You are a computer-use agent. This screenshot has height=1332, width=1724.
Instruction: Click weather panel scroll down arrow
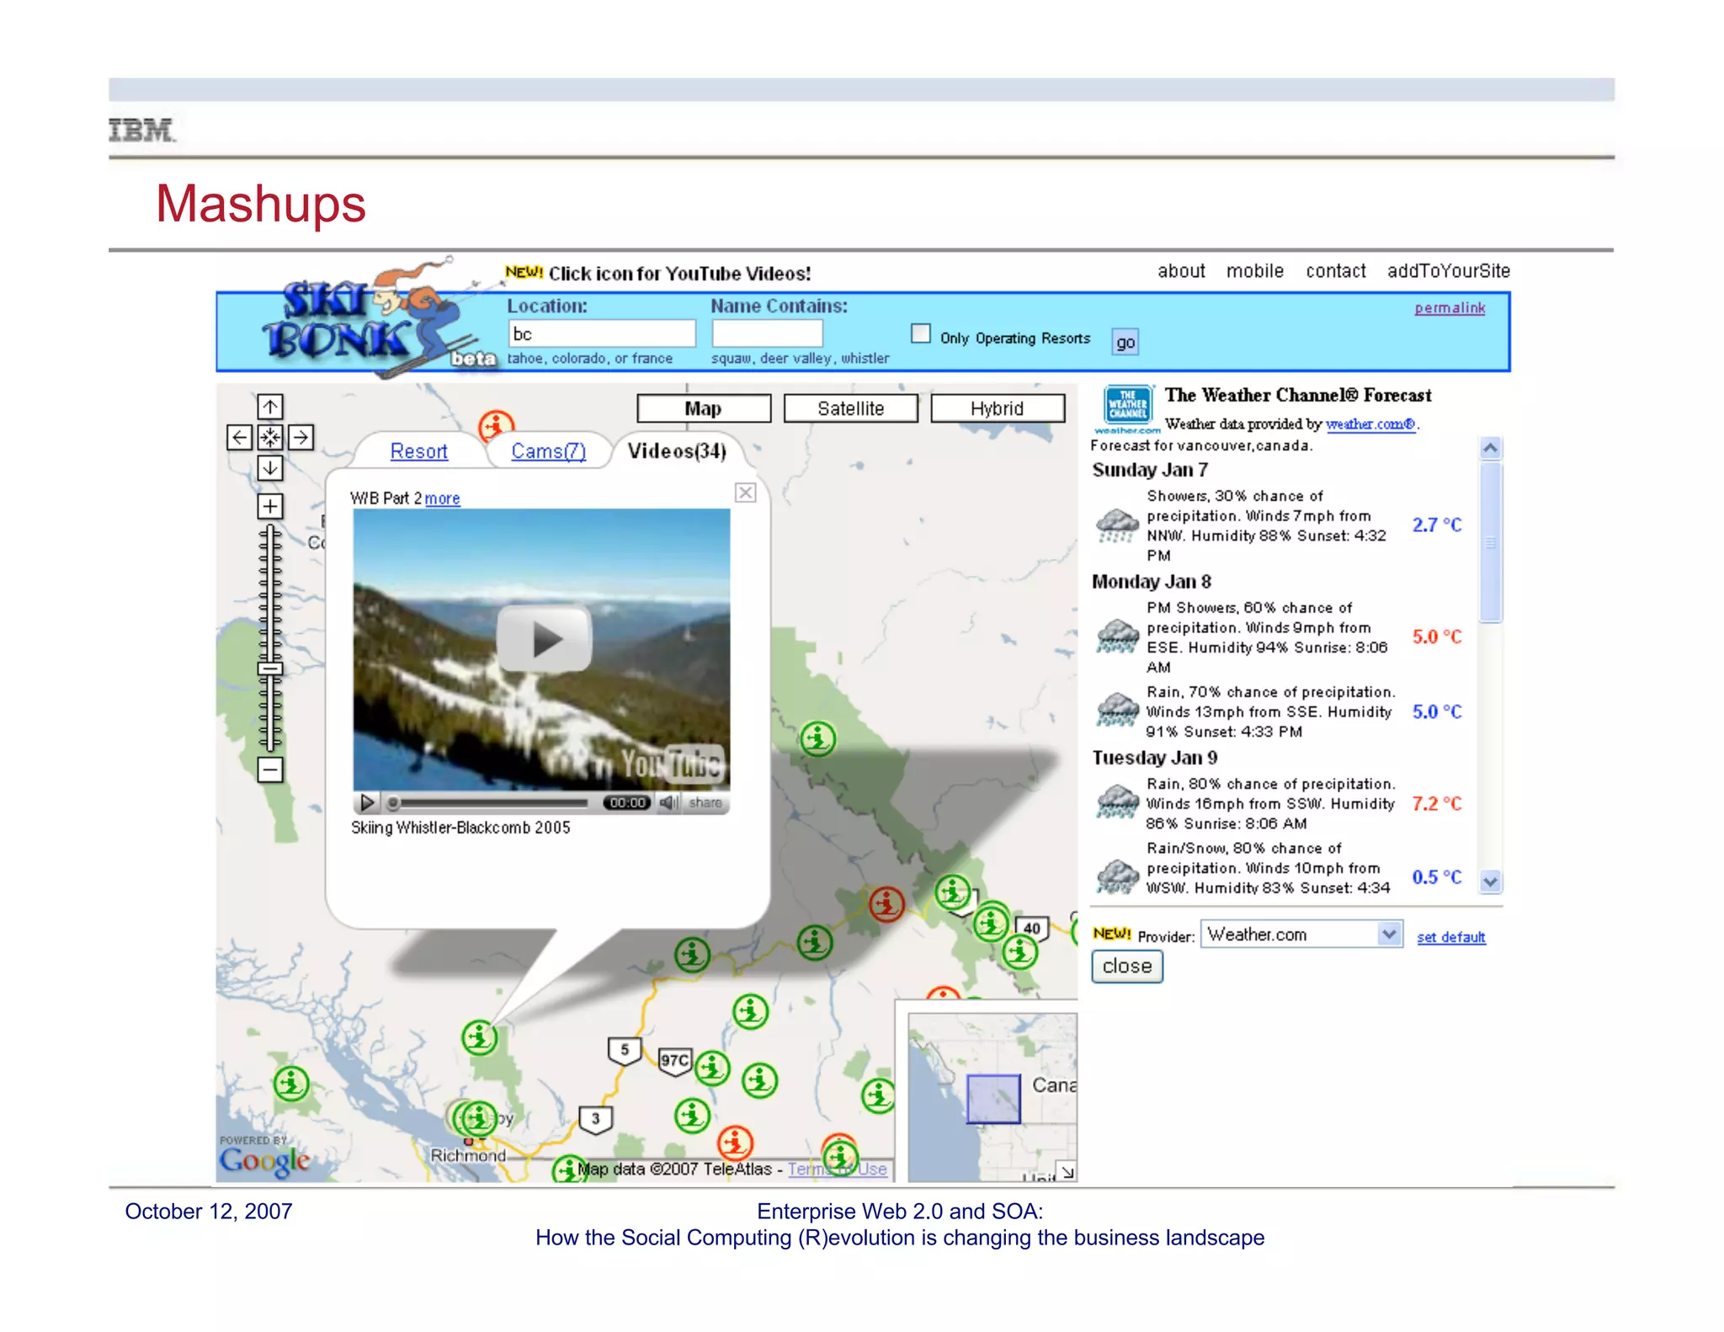click(1491, 882)
